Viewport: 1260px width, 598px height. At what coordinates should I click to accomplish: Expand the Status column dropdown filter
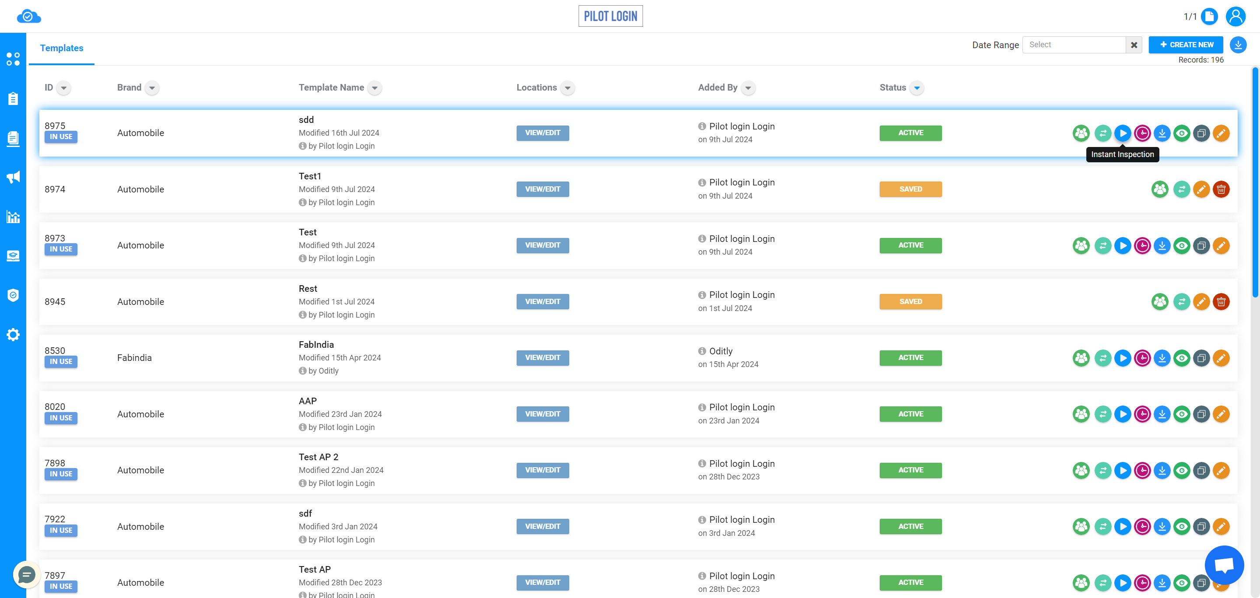pyautogui.click(x=917, y=87)
